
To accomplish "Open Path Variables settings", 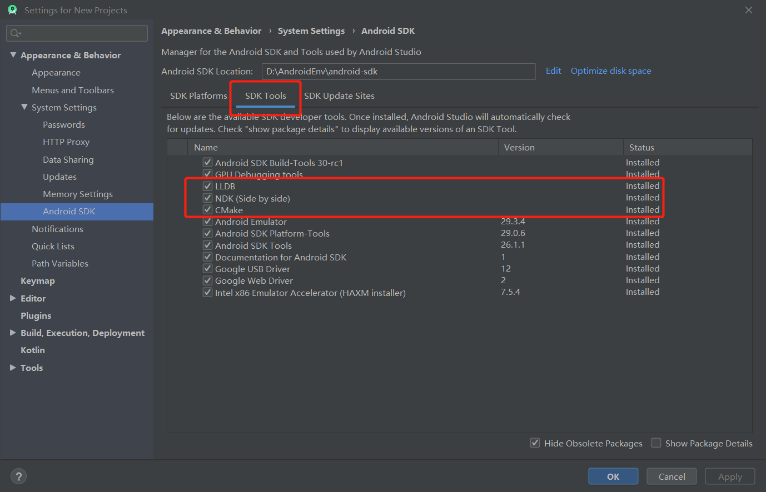I will [60, 263].
